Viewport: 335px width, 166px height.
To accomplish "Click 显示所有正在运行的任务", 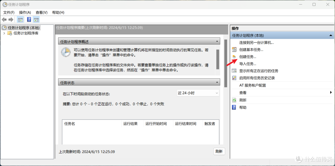I will click(x=259, y=71).
